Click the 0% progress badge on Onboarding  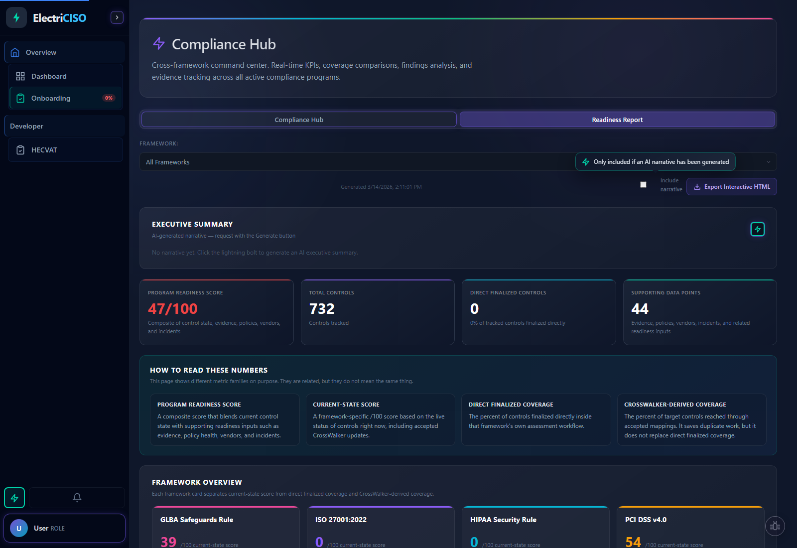click(109, 98)
